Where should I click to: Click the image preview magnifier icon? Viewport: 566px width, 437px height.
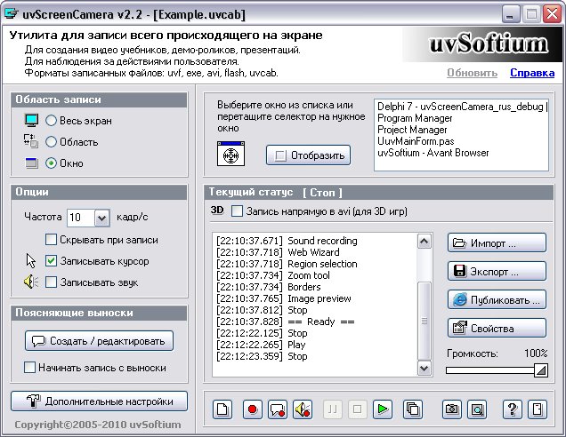point(477,409)
